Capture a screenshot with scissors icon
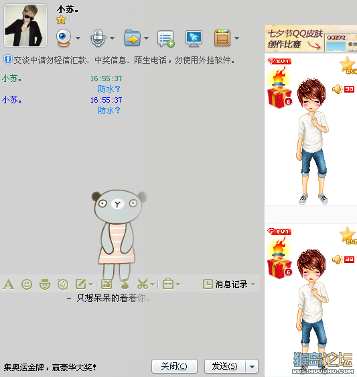The width and height of the screenshot is (357, 377). (143, 284)
